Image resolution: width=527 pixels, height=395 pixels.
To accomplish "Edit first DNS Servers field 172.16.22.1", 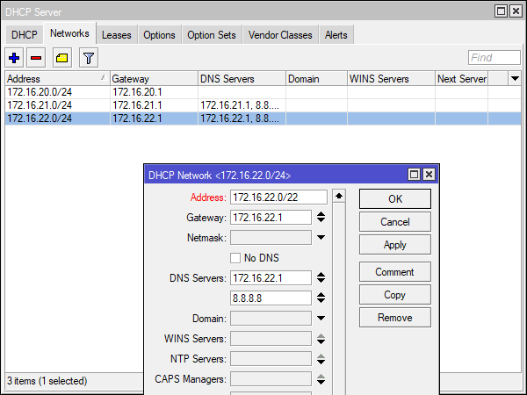I will coord(271,277).
